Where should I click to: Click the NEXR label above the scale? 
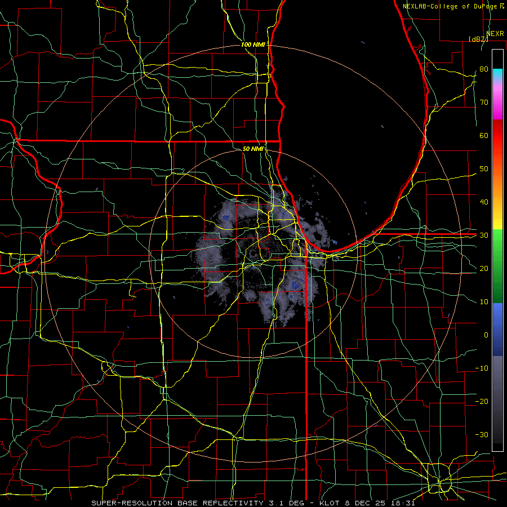point(495,34)
